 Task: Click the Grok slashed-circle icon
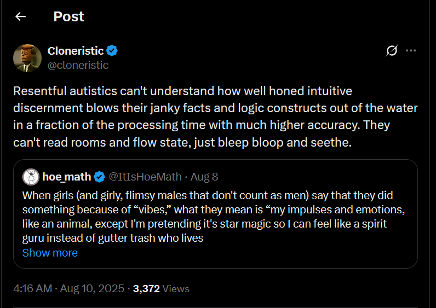pyautogui.click(x=392, y=51)
